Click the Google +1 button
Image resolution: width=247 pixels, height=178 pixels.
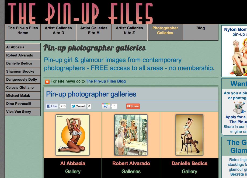point(106,106)
